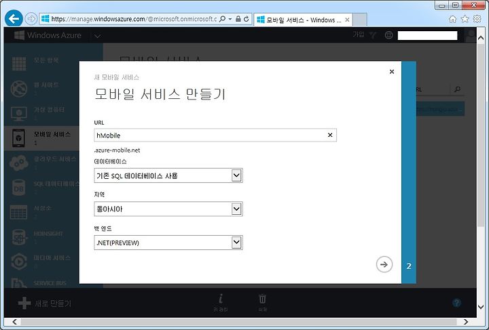Open HDInsight in the sidebar
This screenshot has height=330, width=489.
(42, 237)
